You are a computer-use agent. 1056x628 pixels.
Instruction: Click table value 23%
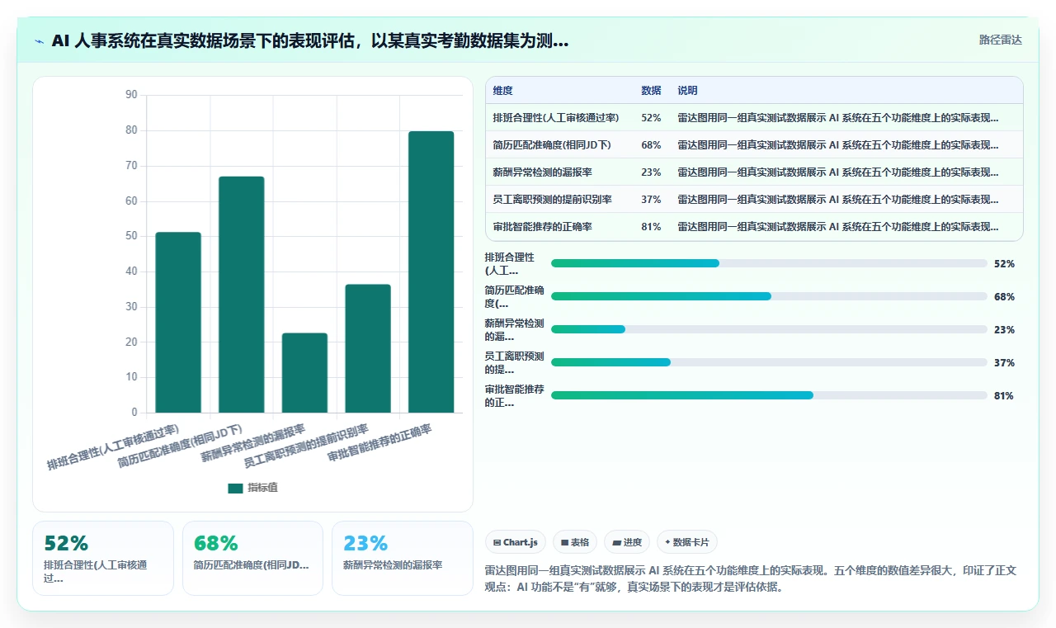651,172
